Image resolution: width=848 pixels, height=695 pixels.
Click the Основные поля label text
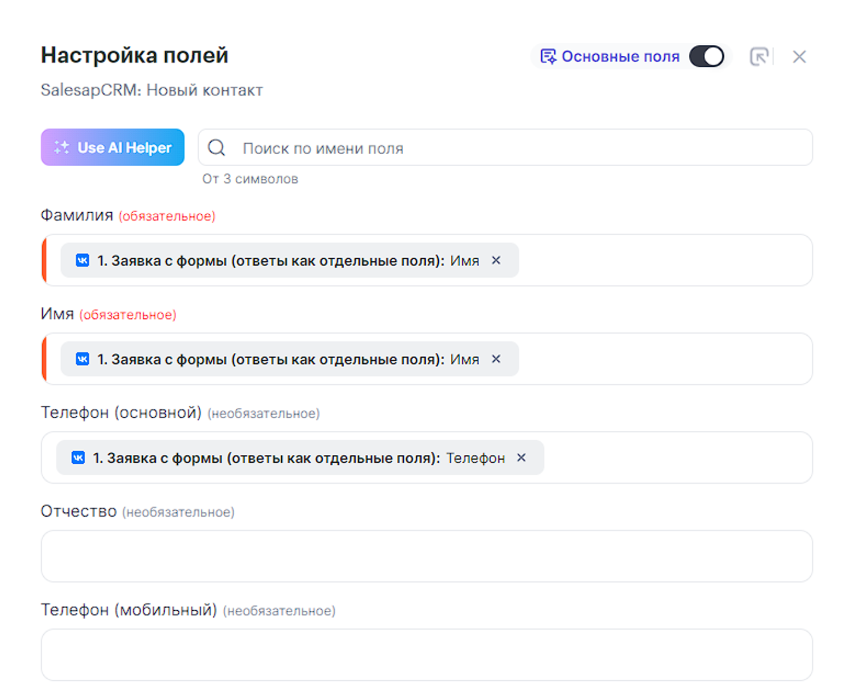[x=620, y=56]
